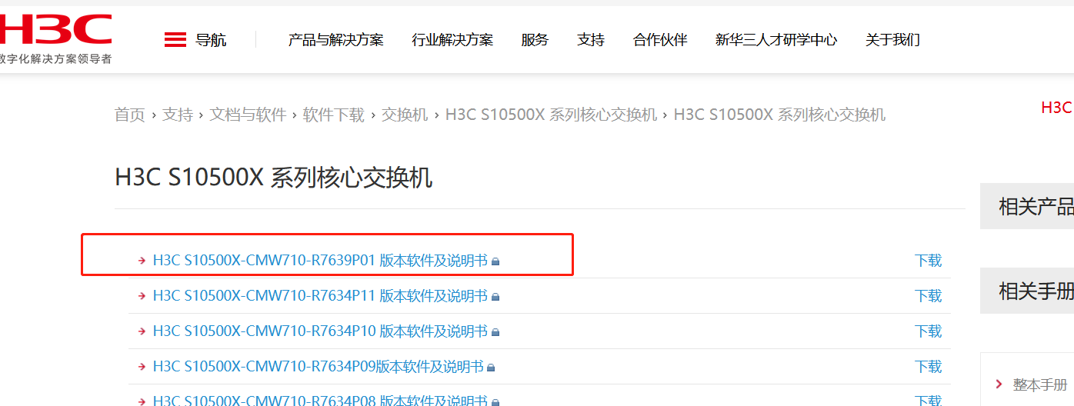Click lock icon beside R7639P01 entry
This screenshot has height=406, width=1074.
(x=495, y=261)
